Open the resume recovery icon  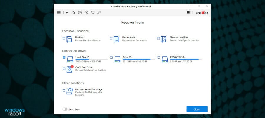click(80, 13)
